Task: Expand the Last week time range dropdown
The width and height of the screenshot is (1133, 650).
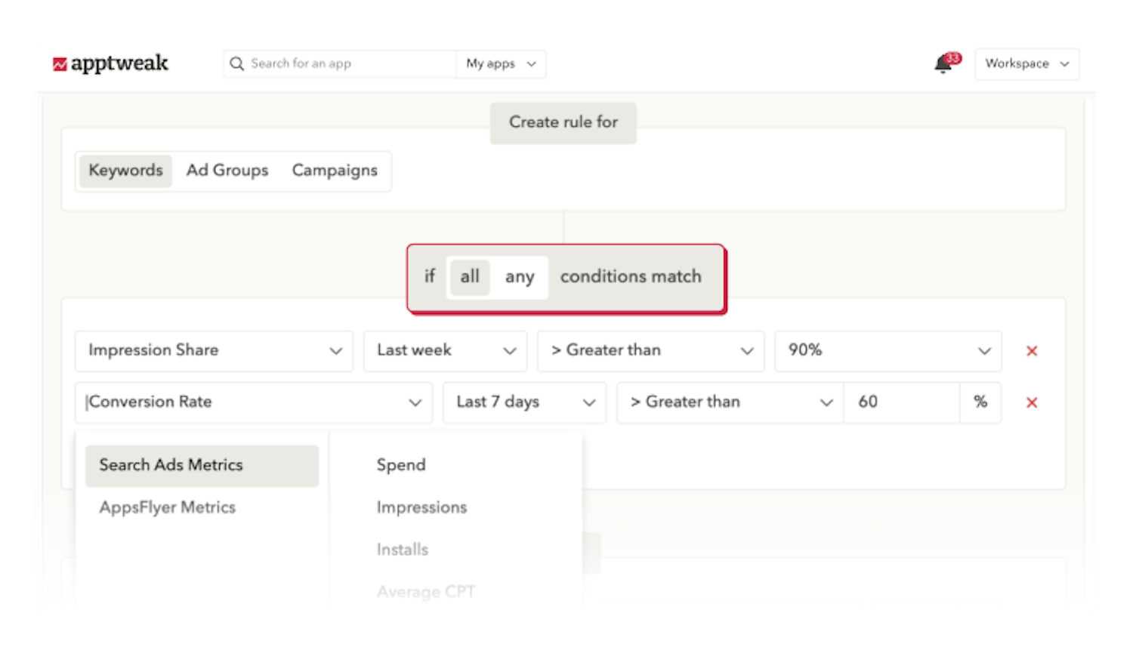Action: tap(444, 350)
